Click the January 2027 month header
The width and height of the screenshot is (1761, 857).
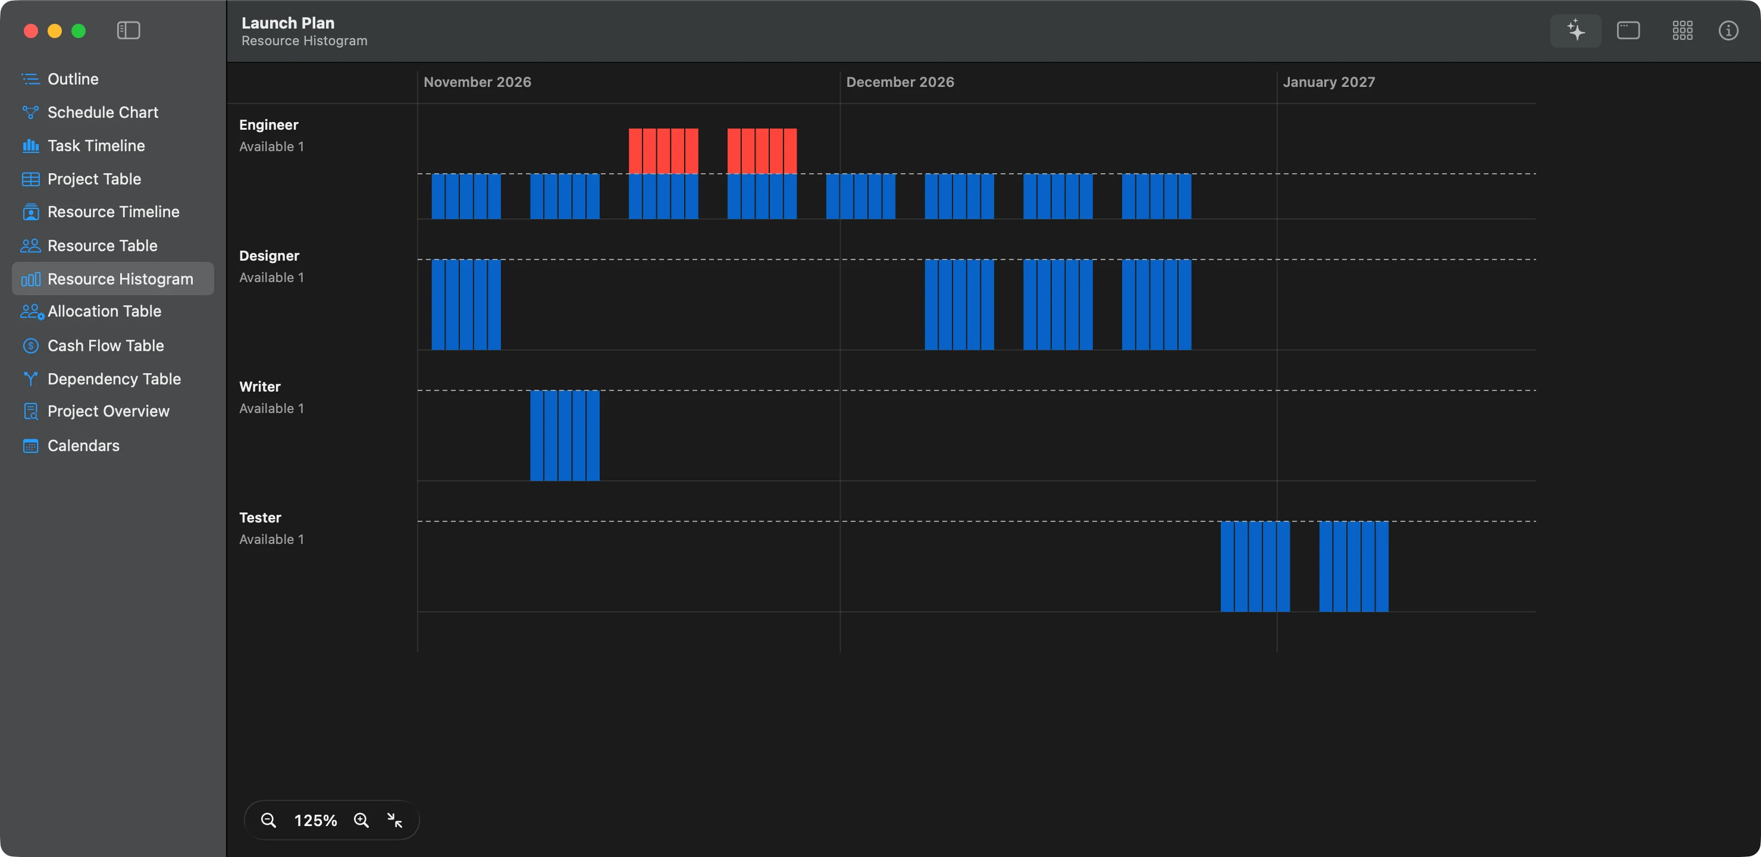tap(1329, 82)
